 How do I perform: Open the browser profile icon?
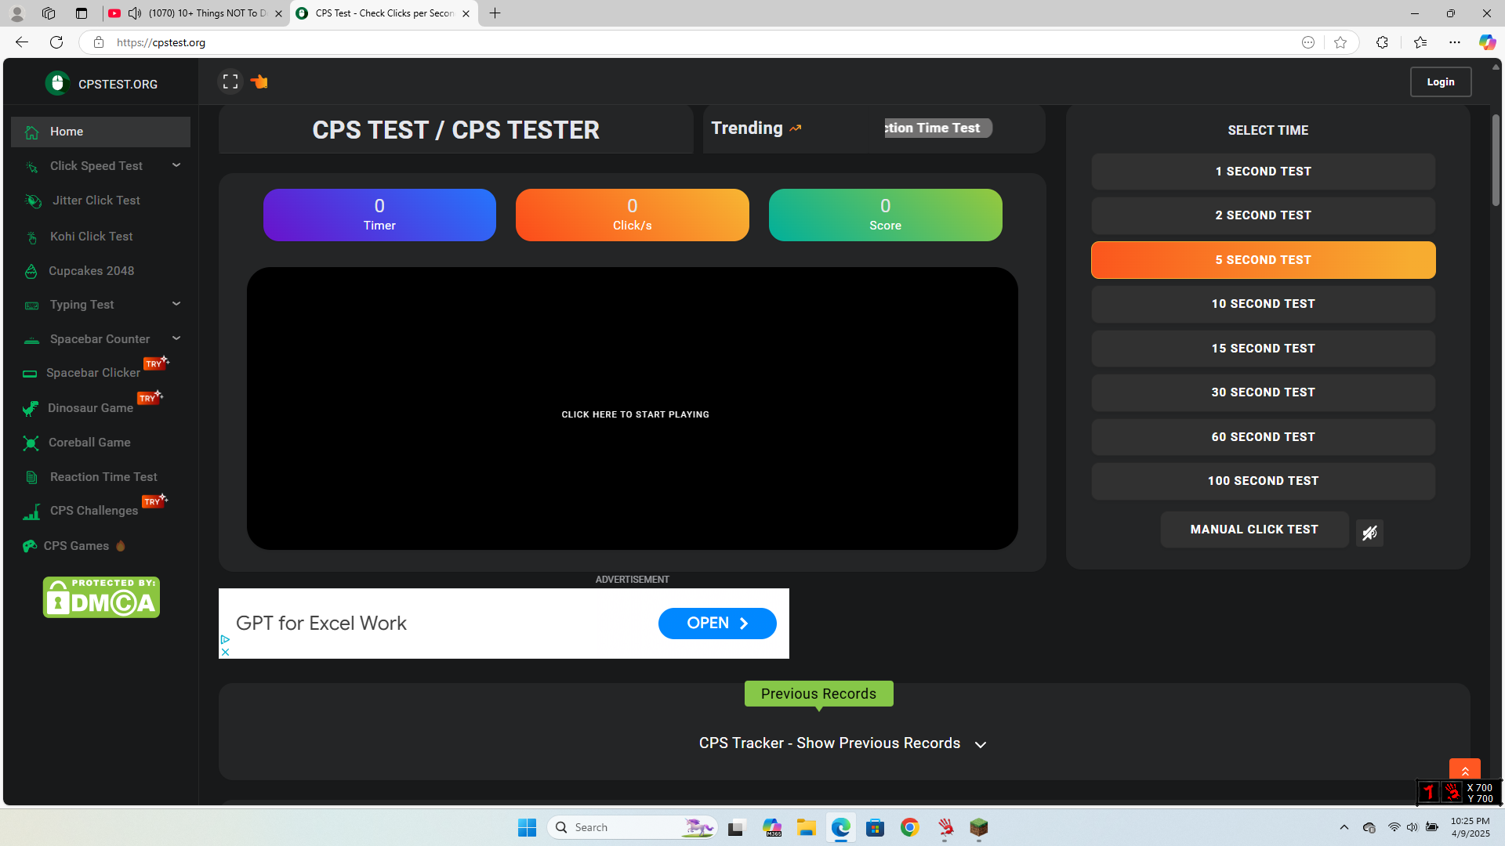pos(16,13)
